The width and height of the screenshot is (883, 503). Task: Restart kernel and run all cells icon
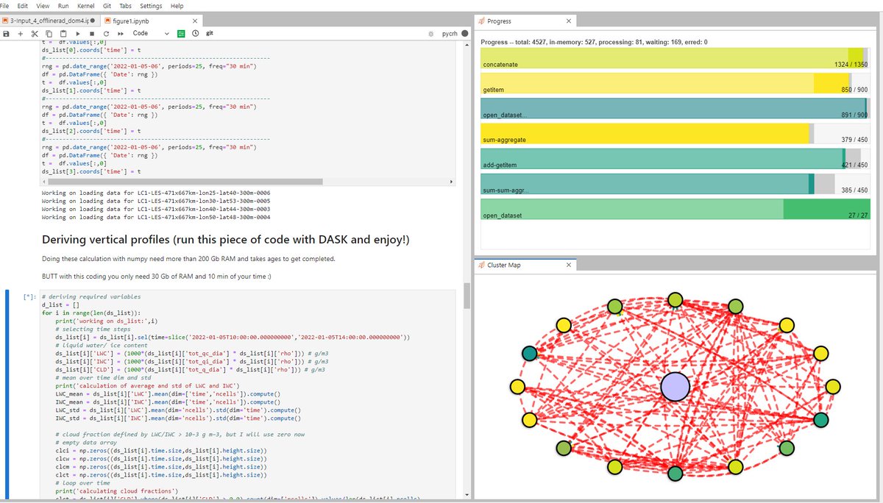point(120,34)
